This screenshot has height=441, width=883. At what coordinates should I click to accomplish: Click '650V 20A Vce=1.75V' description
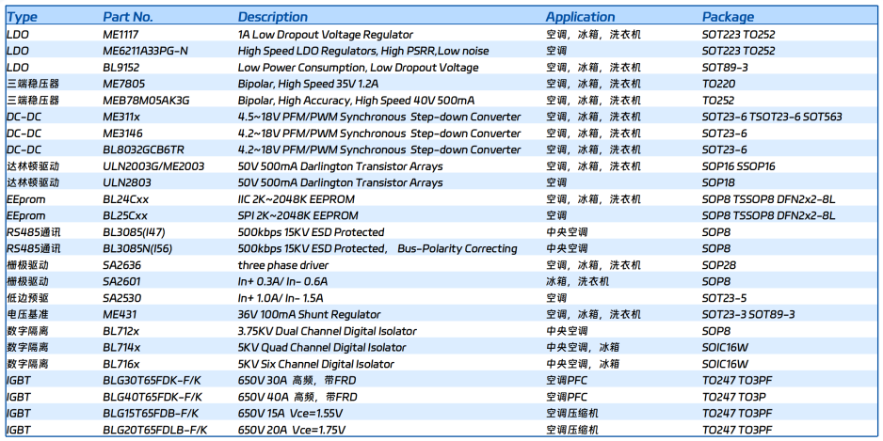tap(292, 431)
